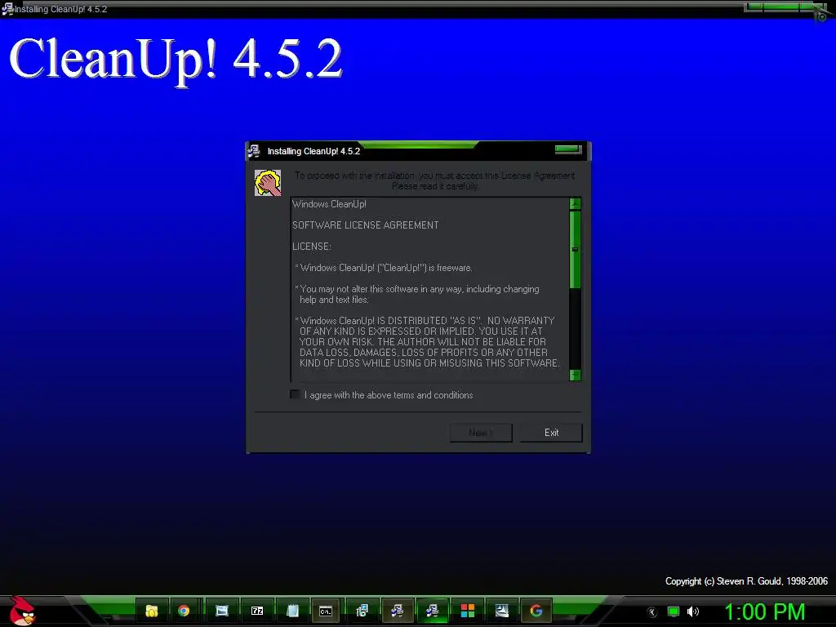The width and height of the screenshot is (836, 627).
Task: Open 7-Zip from the taskbar
Action: tap(257, 611)
